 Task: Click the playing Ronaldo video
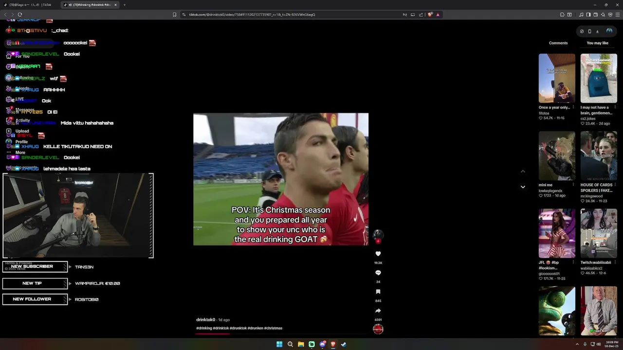(281, 179)
